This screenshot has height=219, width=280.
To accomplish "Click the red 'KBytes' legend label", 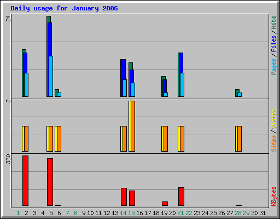I will point(273,197).
